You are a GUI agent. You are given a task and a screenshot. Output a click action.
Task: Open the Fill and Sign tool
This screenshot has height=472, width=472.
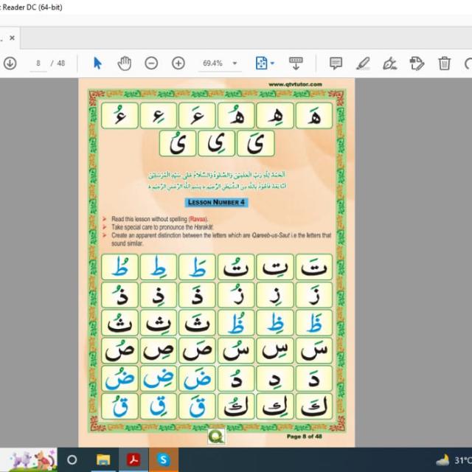[x=389, y=63]
